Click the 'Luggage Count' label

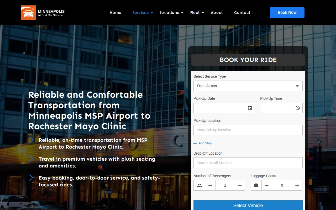pos(263,176)
